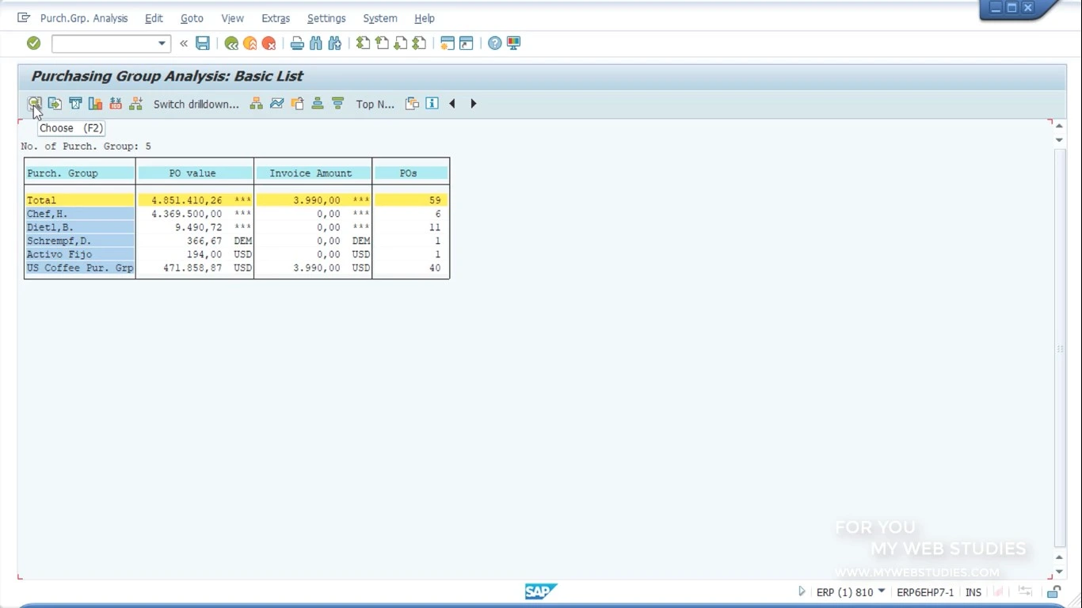Click the overlapping windows copy icon
The image size is (1082, 608).
tap(412, 104)
